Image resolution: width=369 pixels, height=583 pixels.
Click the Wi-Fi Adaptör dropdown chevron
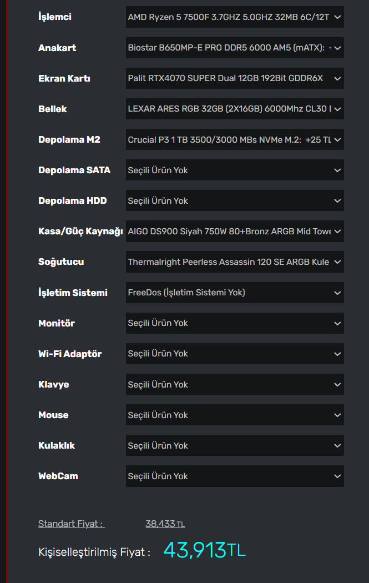(x=337, y=354)
